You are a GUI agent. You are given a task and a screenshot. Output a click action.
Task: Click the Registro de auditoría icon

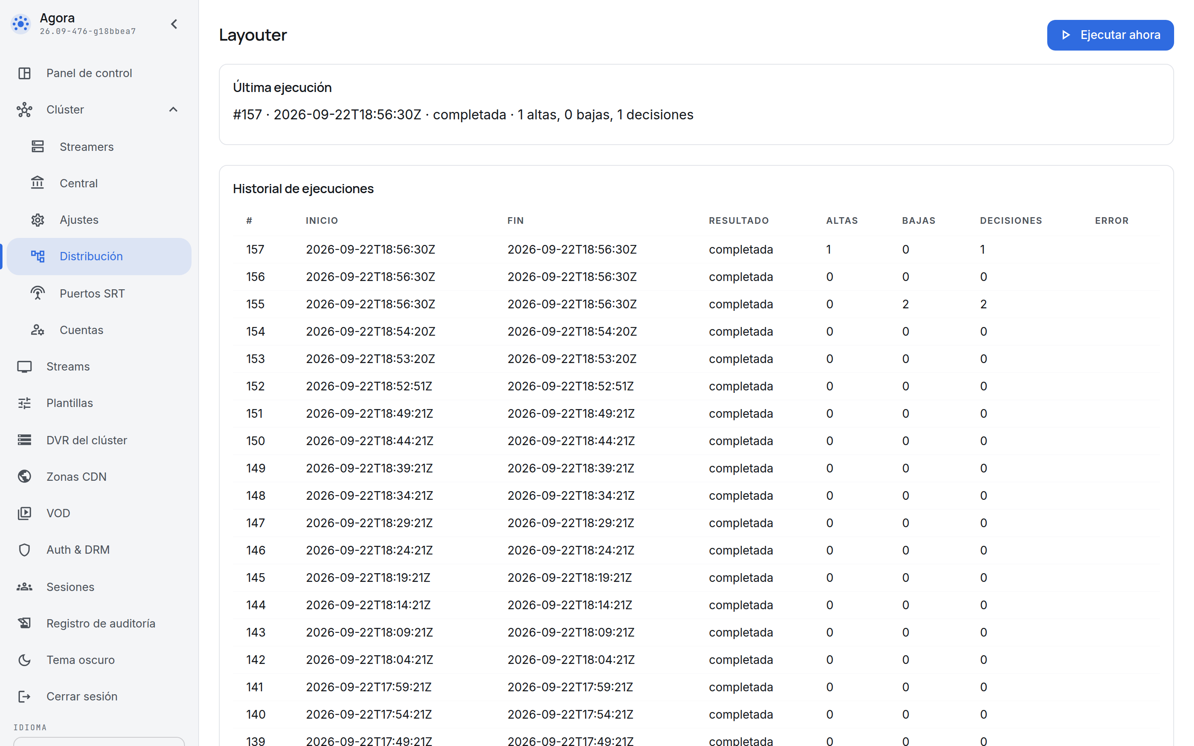coord(25,623)
